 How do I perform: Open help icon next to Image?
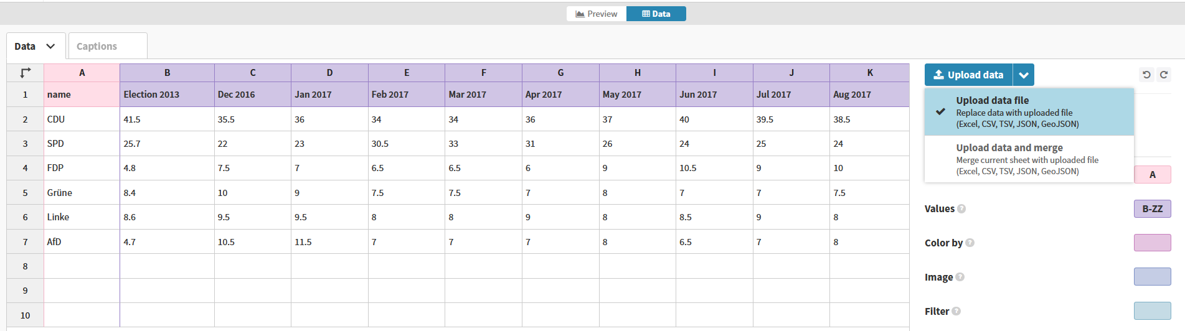click(960, 277)
